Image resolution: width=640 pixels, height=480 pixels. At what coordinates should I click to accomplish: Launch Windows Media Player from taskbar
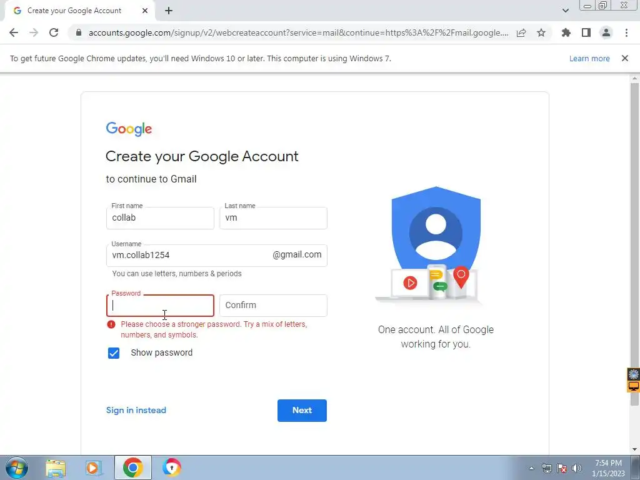94,467
